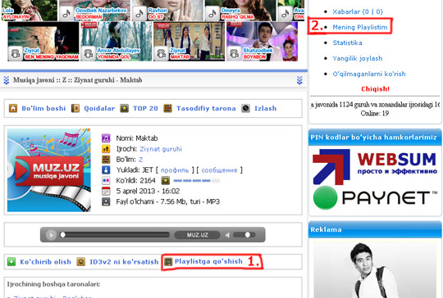
Task: Click video camera icon on Ziynat Sen mening yagonam
Action: tap(16, 53)
